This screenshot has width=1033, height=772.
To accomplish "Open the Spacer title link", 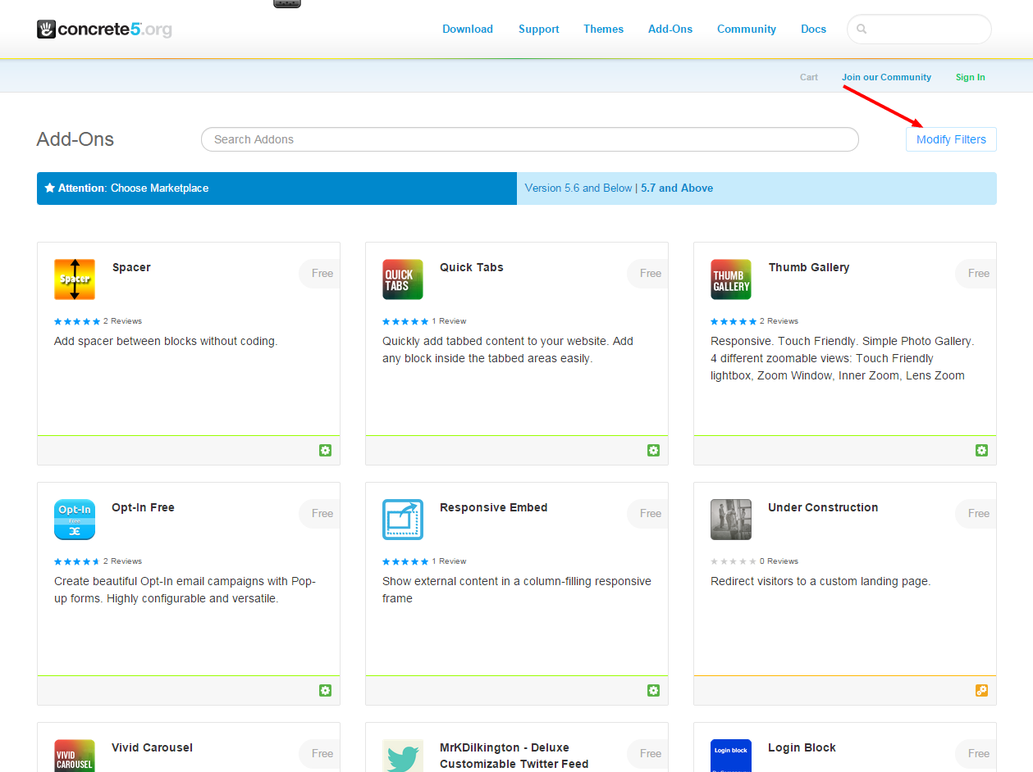I will pyautogui.click(x=131, y=267).
